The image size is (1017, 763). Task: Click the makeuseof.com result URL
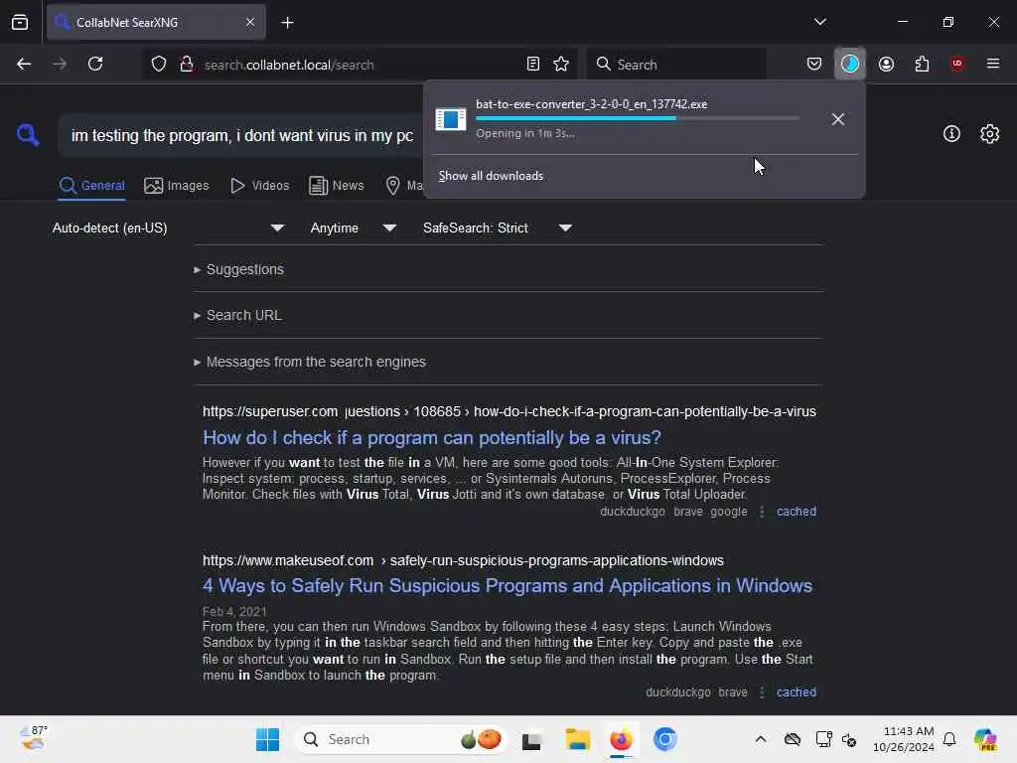[x=463, y=560]
